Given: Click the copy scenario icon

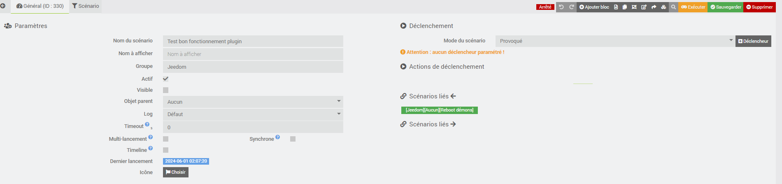Looking at the screenshot, I should click(625, 7).
